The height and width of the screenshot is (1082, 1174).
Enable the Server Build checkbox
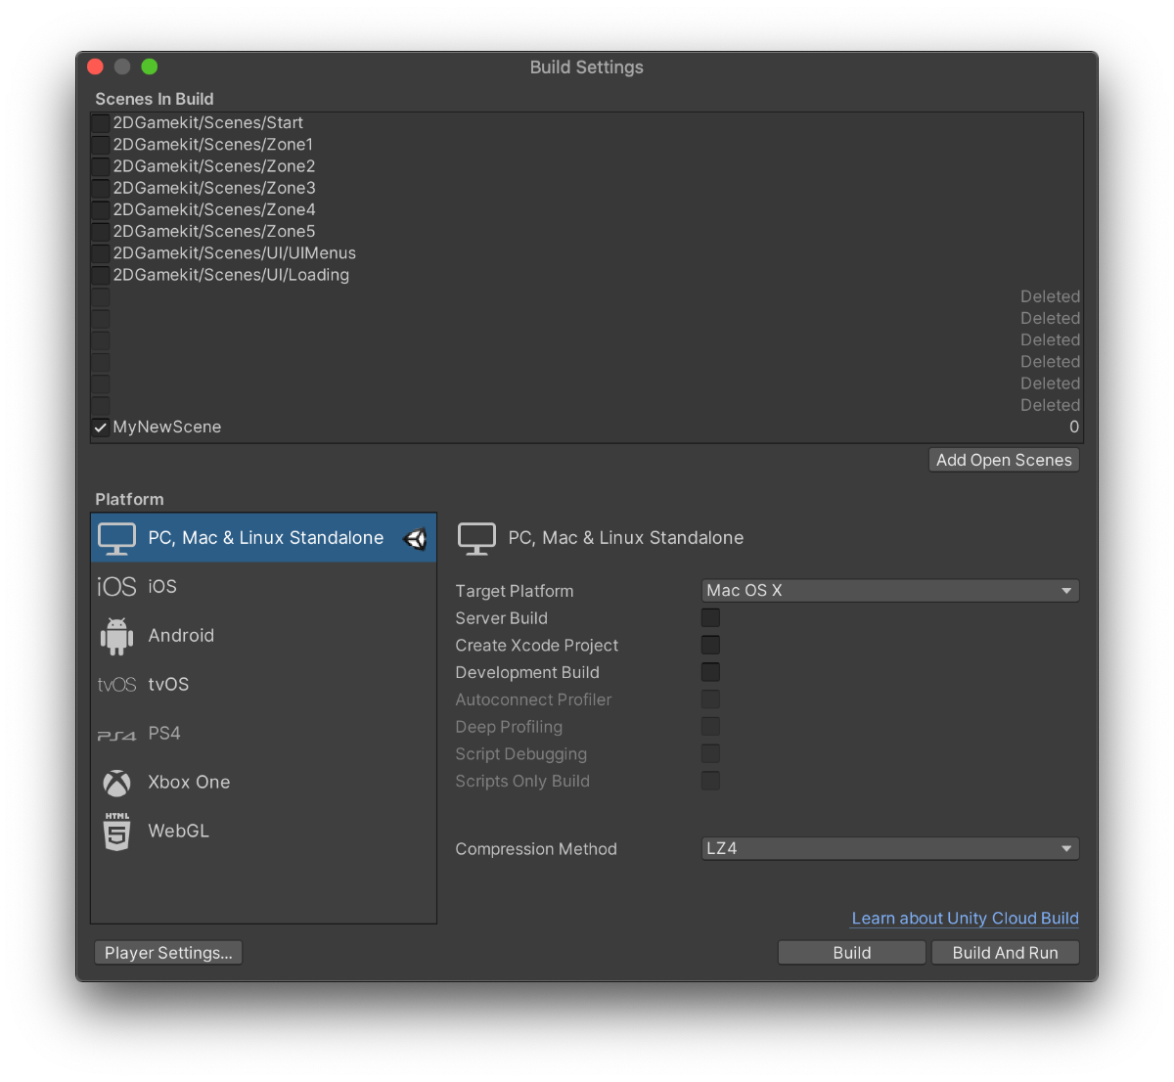(711, 617)
